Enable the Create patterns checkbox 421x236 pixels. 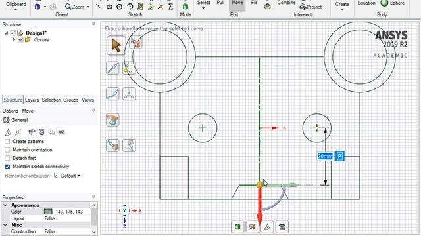(7, 142)
